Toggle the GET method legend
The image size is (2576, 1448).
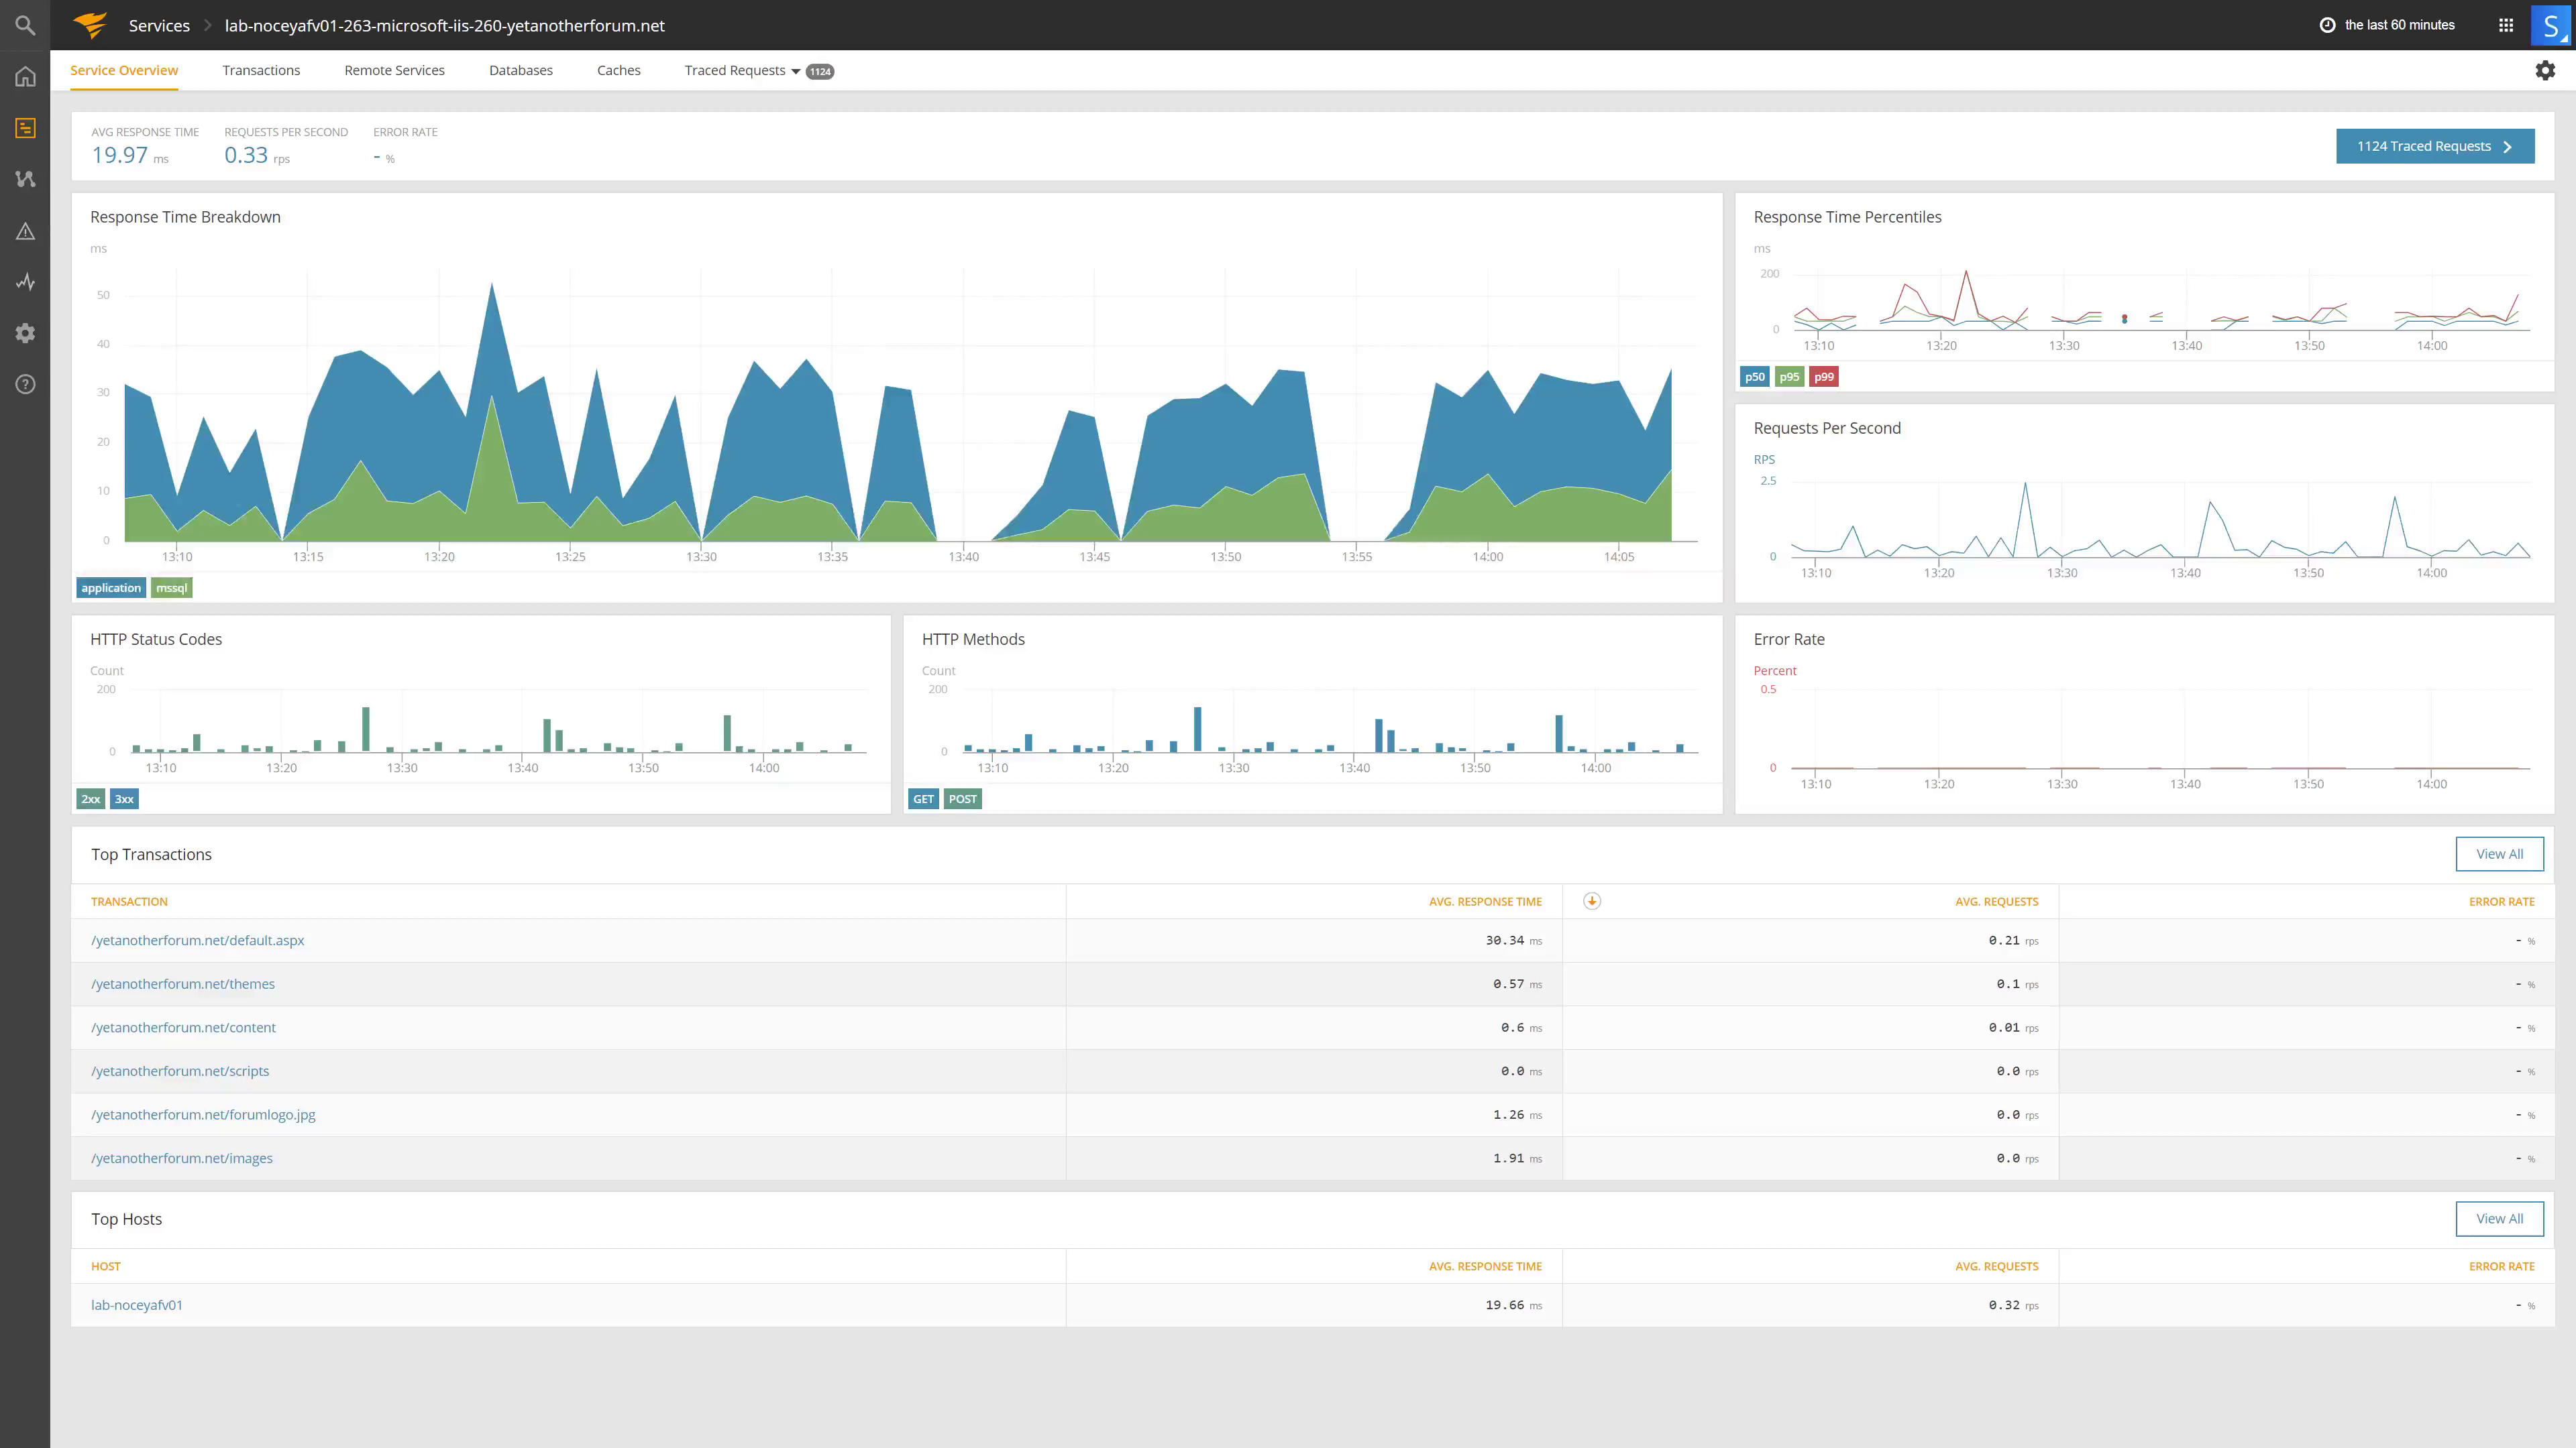[x=923, y=798]
